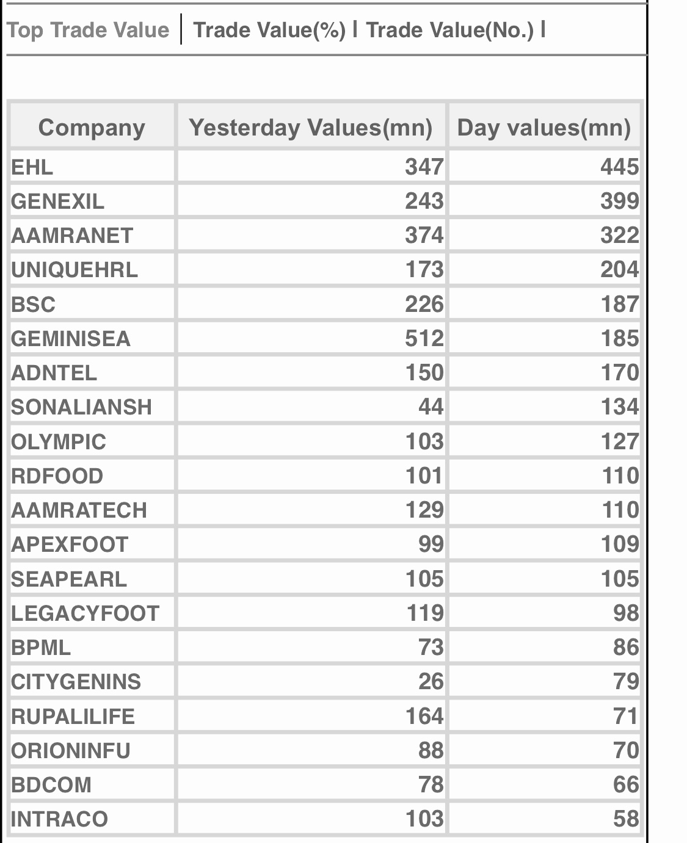Click the Yesterday Values(mn) column header
Screen dimensions: 687x843
[310, 127]
